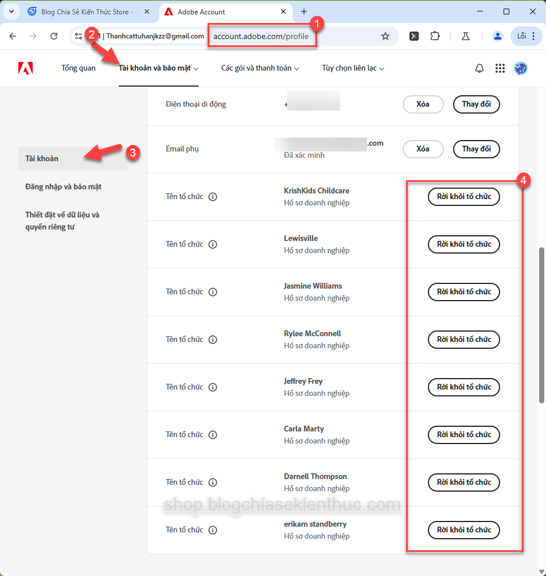
Task: Show info icon in Darnell Thompson row
Action: 213,482
